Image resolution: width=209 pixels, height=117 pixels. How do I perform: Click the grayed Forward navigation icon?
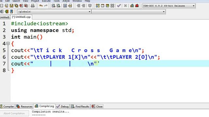coord(84,6)
